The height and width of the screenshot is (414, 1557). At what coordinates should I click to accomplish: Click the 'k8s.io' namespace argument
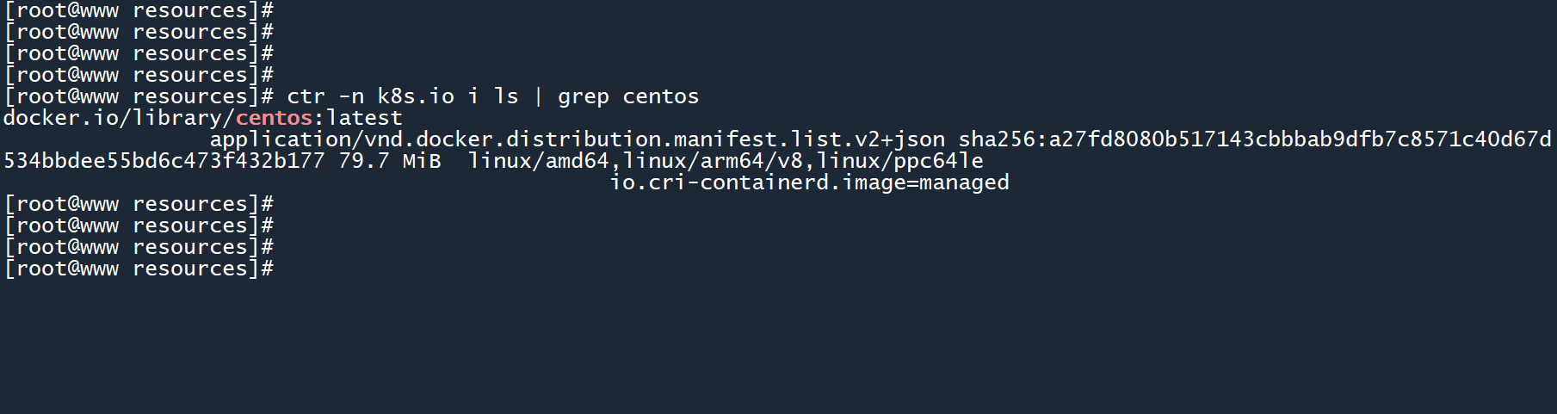click(416, 96)
